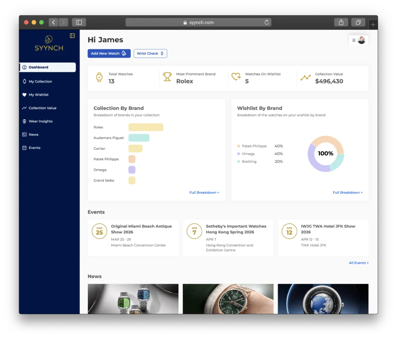Click the heart icon on Watches On Wishlist card
Image resolution: width=397 pixels, height=337 pixels.
click(235, 77)
